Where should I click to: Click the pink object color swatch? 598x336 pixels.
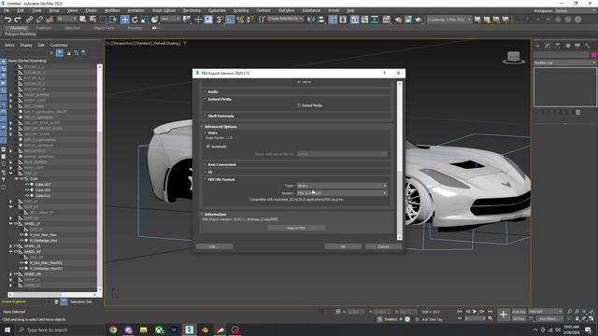593,55
